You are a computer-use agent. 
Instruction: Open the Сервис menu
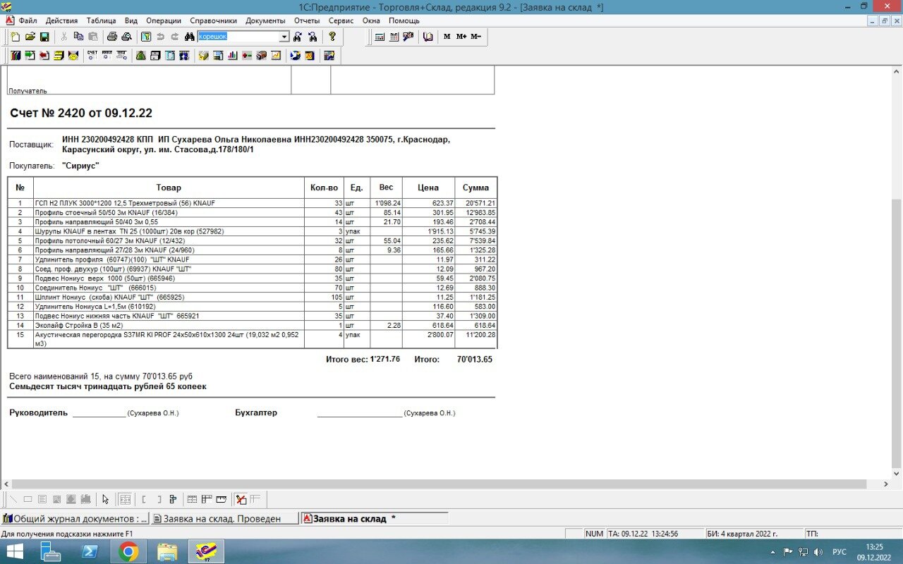pyautogui.click(x=341, y=20)
